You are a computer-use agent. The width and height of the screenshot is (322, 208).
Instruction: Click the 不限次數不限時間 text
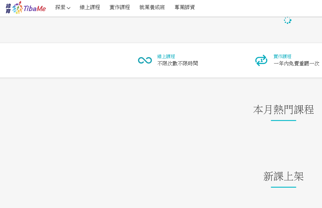coord(177,64)
